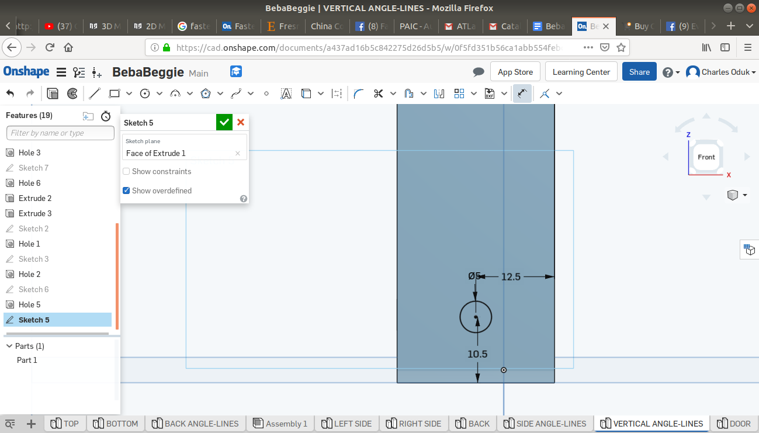The width and height of the screenshot is (759, 433).
Task: Uncheck the Show overdefined checkbox
Action: point(126,190)
